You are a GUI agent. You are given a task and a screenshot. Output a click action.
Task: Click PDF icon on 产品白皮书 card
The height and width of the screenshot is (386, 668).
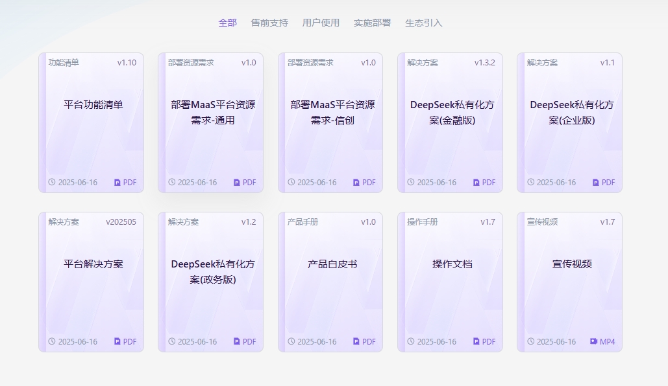(x=356, y=341)
